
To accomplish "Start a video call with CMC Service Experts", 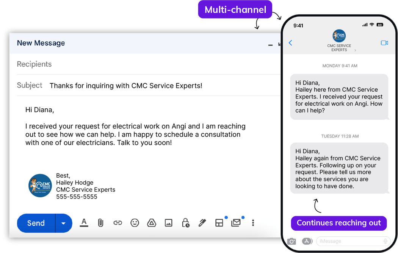I will pyautogui.click(x=384, y=43).
